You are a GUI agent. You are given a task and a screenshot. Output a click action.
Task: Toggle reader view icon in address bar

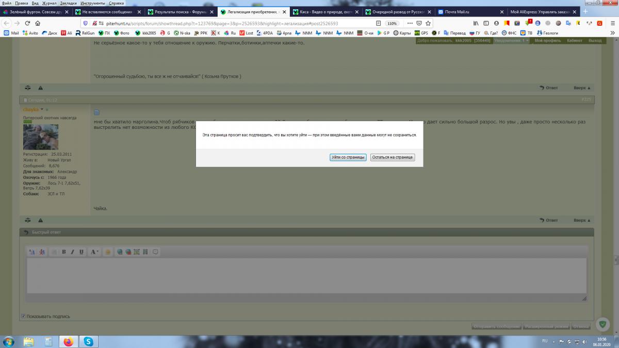pyautogui.click(x=379, y=23)
